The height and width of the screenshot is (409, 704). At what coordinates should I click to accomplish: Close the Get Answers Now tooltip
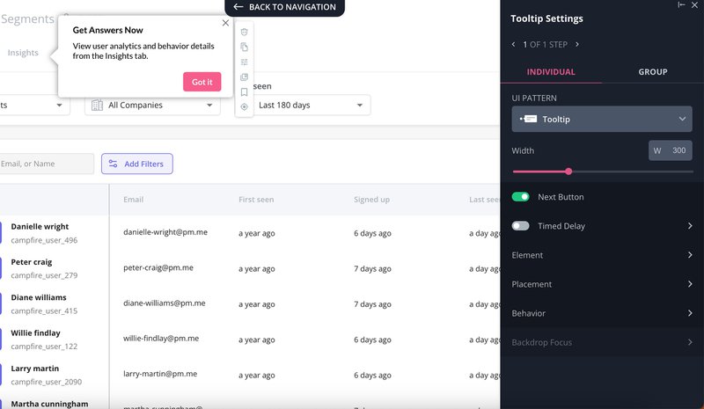pos(225,23)
